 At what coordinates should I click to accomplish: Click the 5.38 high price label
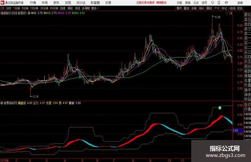(218, 17)
